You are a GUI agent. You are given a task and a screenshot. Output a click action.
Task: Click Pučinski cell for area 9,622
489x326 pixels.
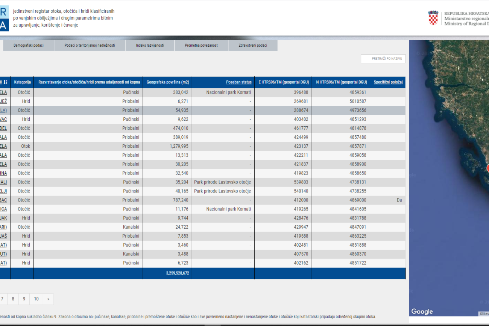click(131, 119)
